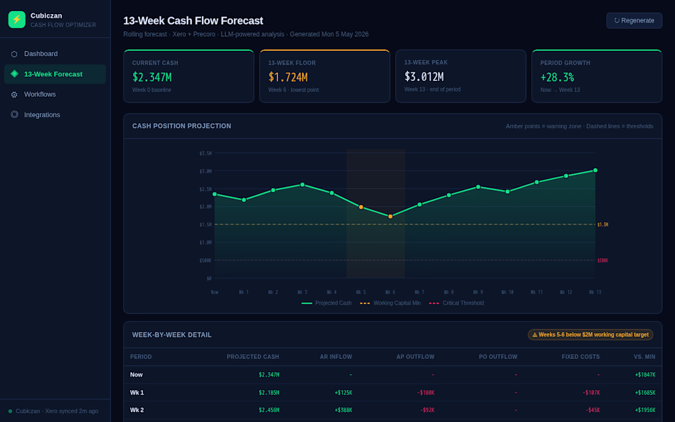Image resolution: width=675 pixels, height=422 pixels.
Task: Toggle the Working Capital Min legend entry
Action: click(390, 303)
